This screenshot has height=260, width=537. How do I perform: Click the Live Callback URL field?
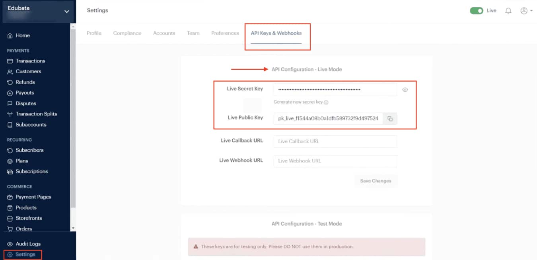point(335,141)
